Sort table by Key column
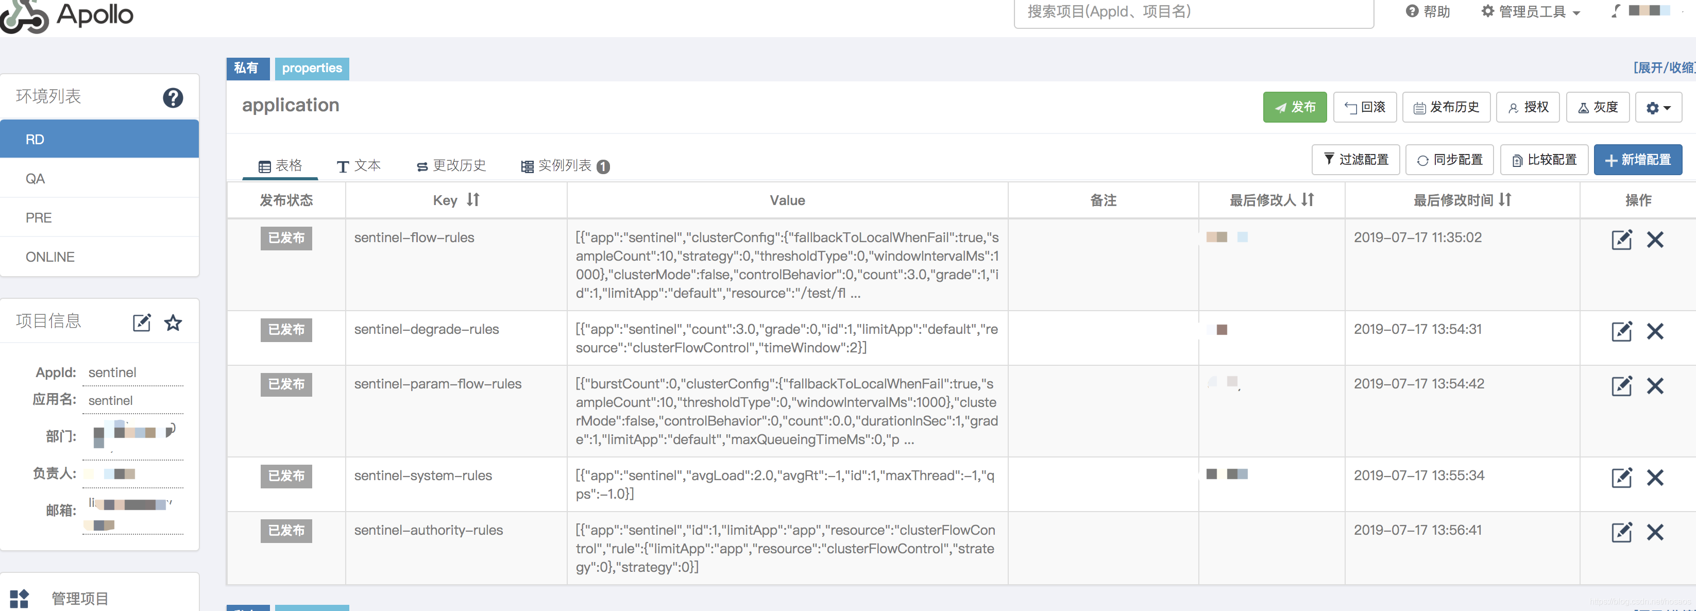Image resolution: width=1696 pixels, height=611 pixels. [x=473, y=199]
